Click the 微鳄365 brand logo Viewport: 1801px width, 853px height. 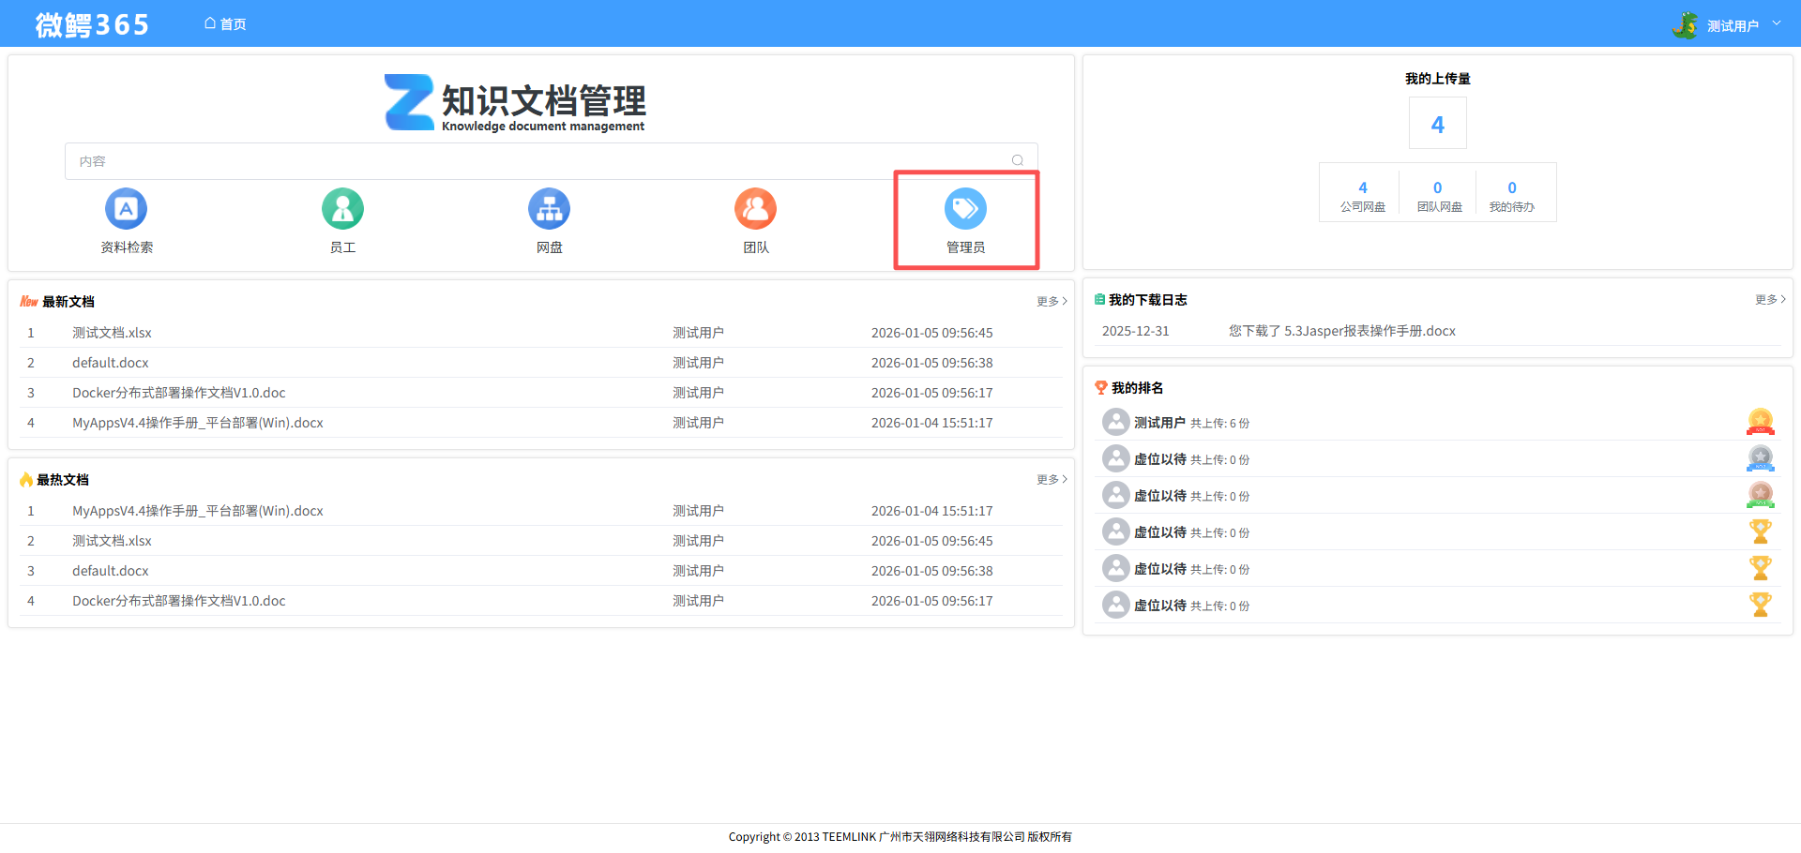92,24
